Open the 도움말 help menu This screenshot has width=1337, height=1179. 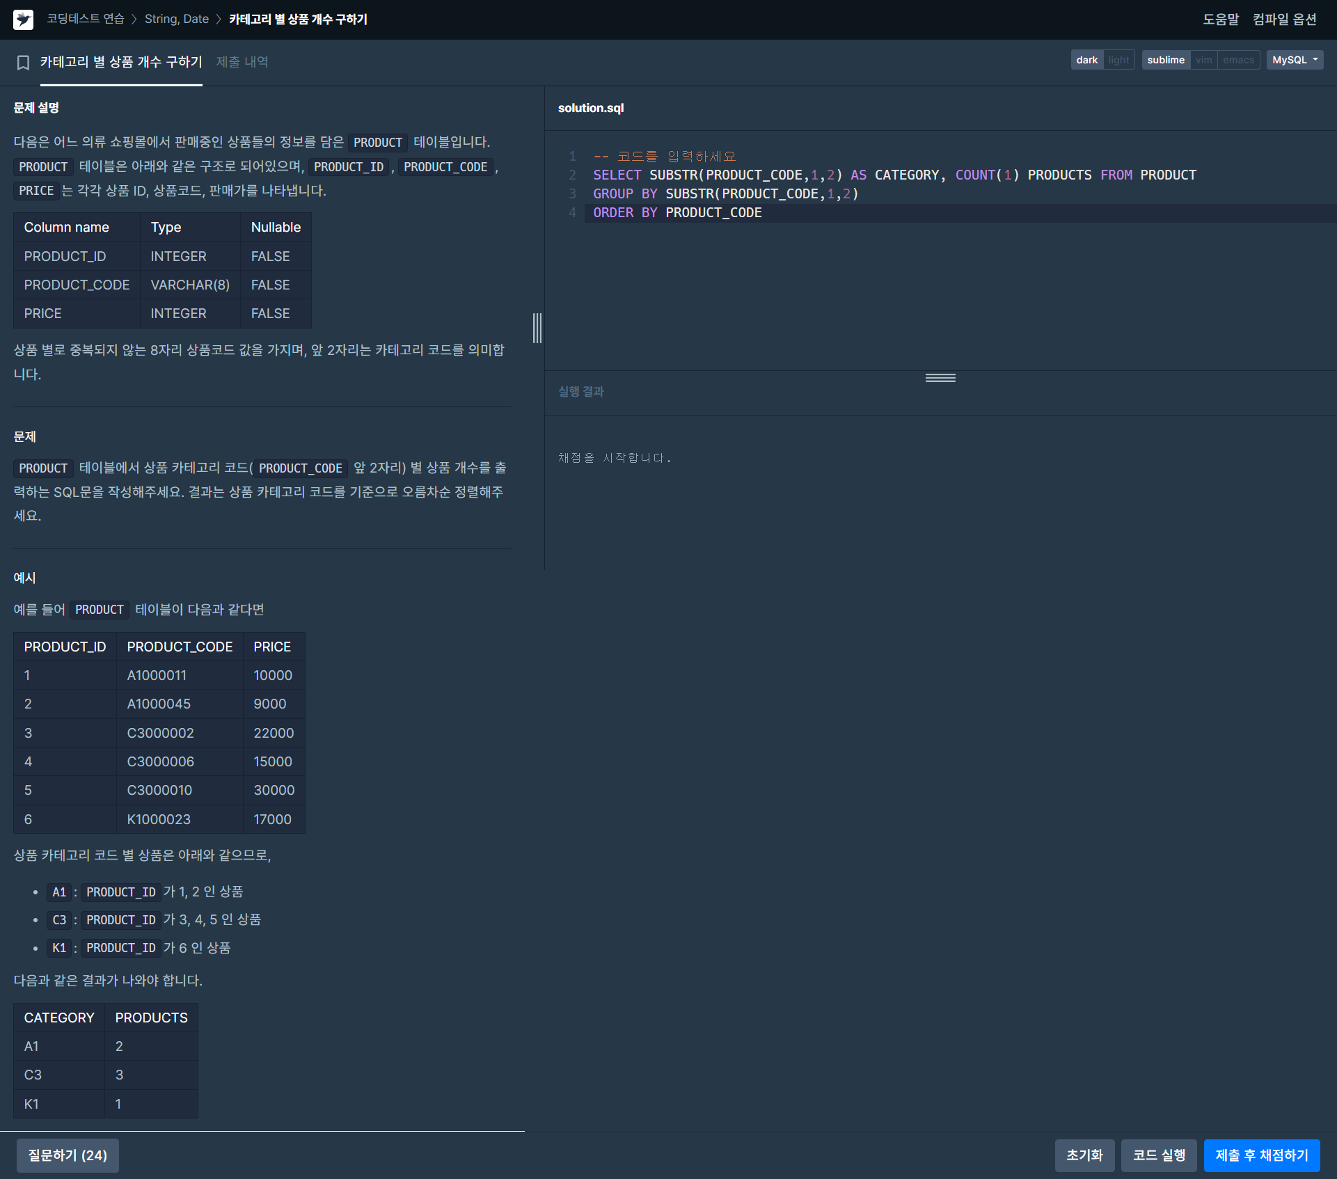pyautogui.click(x=1221, y=19)
